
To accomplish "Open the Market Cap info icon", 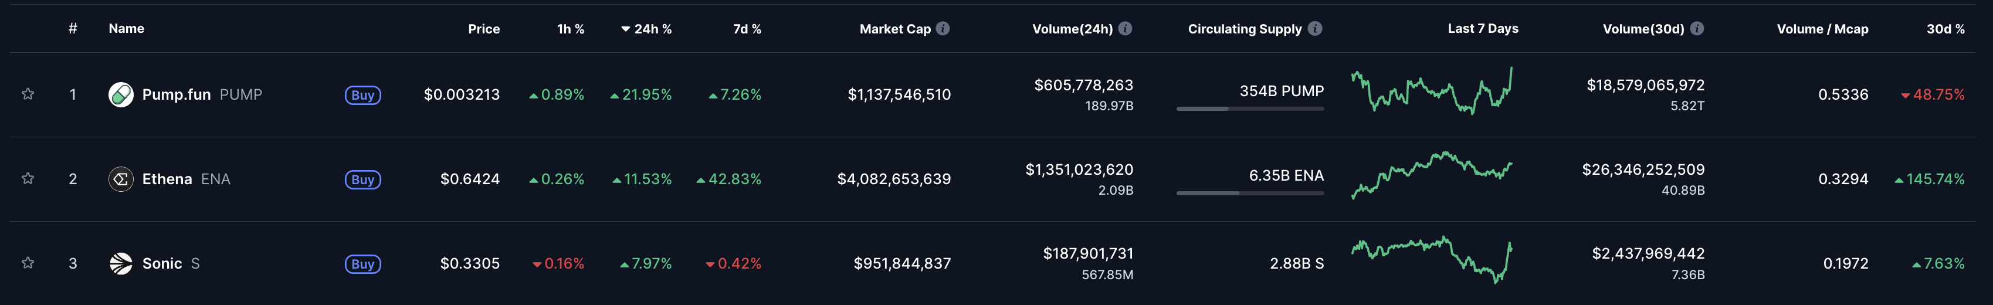I will 943,29.
